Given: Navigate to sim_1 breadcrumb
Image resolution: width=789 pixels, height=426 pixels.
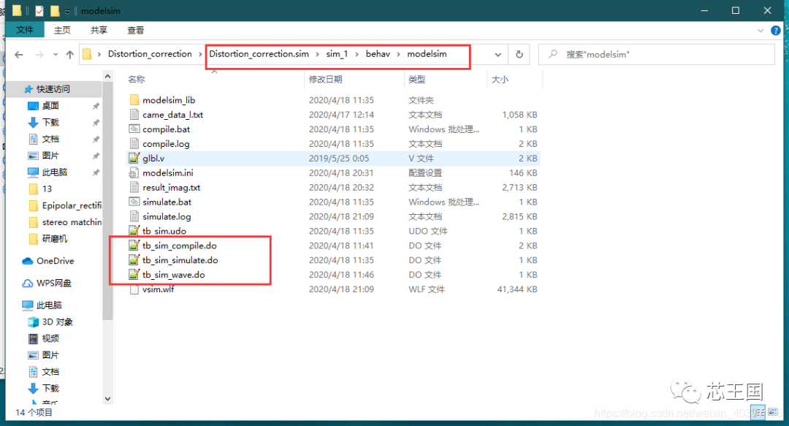Looking at the screenshot, I should coord(337,54).
